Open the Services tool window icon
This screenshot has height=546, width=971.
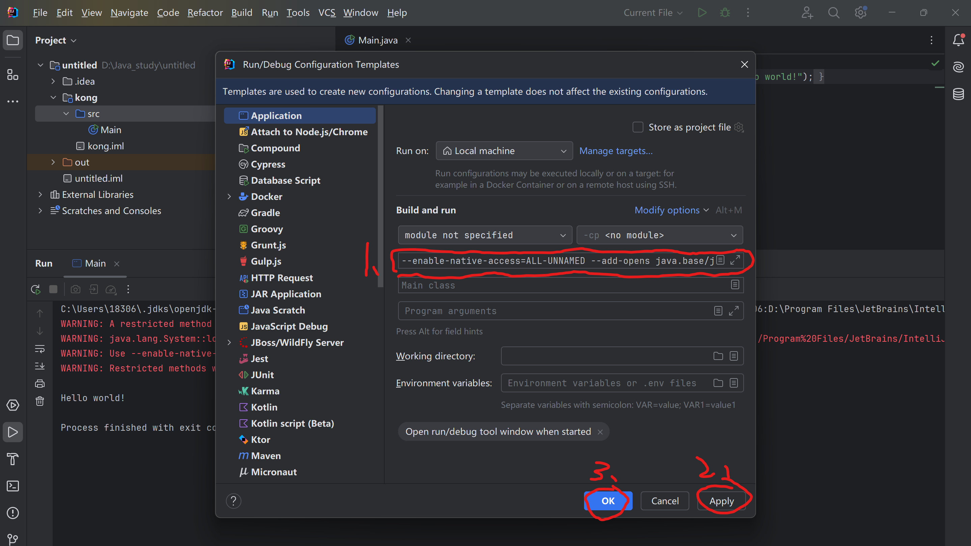(13, 405)
